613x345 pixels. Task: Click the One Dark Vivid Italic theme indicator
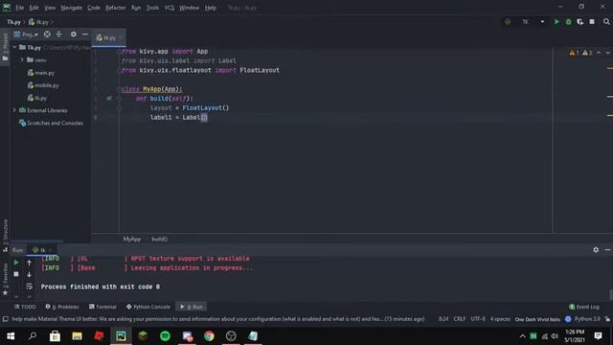pyautogui.click(x=537, y=319)
